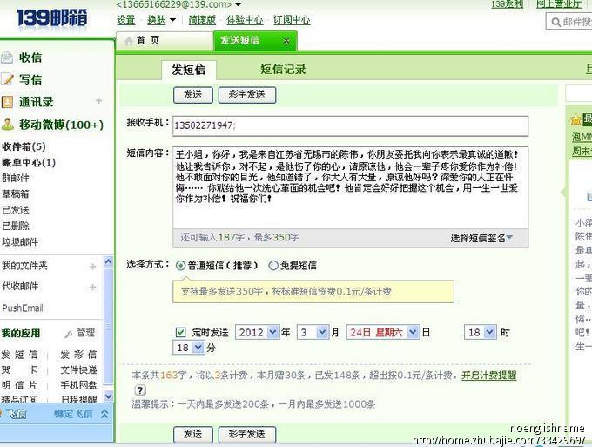Open 手机网盘 app link
Viewport: 592px width, 447px height.
(x=78, y=385)
